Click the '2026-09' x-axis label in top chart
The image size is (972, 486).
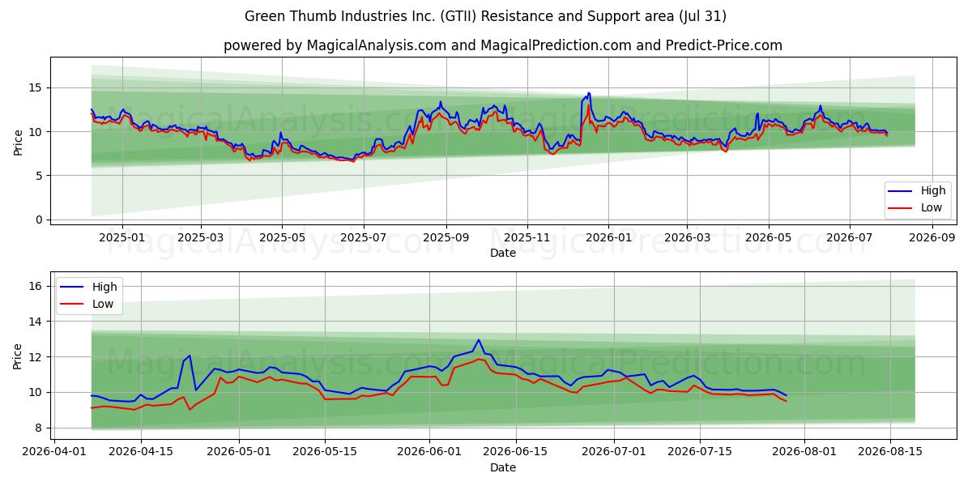coord(932,238)
